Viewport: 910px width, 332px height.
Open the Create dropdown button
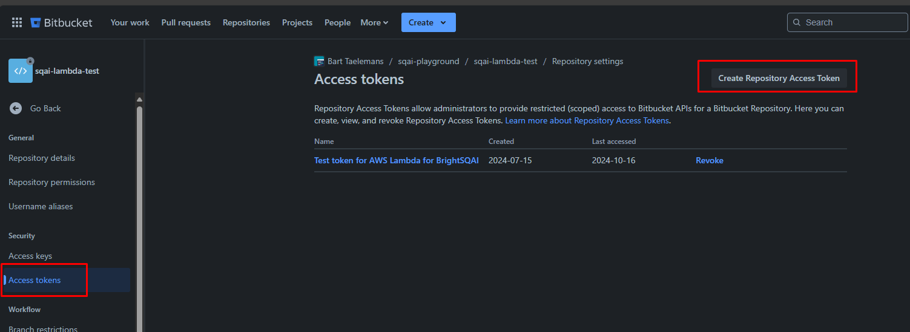point(428,22)
